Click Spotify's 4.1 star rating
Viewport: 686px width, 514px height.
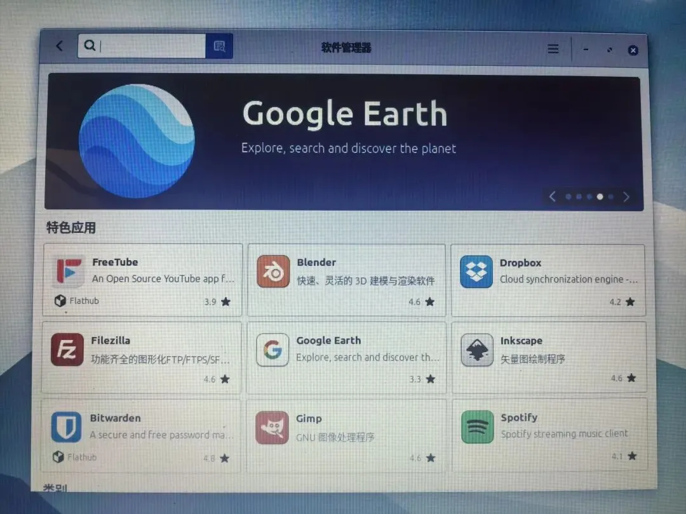coord(624,456)
